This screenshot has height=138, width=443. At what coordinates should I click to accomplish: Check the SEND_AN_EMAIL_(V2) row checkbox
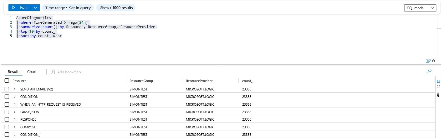(7, 89)
